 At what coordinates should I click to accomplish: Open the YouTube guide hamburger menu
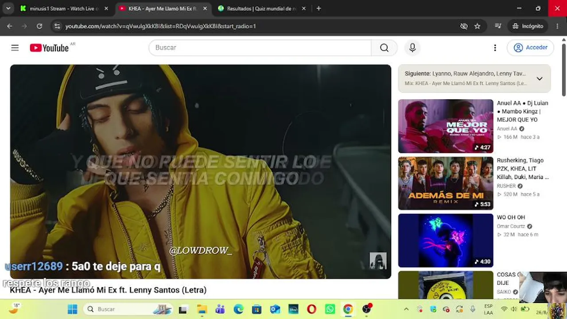pyautogui.click(x=15, y=48)
